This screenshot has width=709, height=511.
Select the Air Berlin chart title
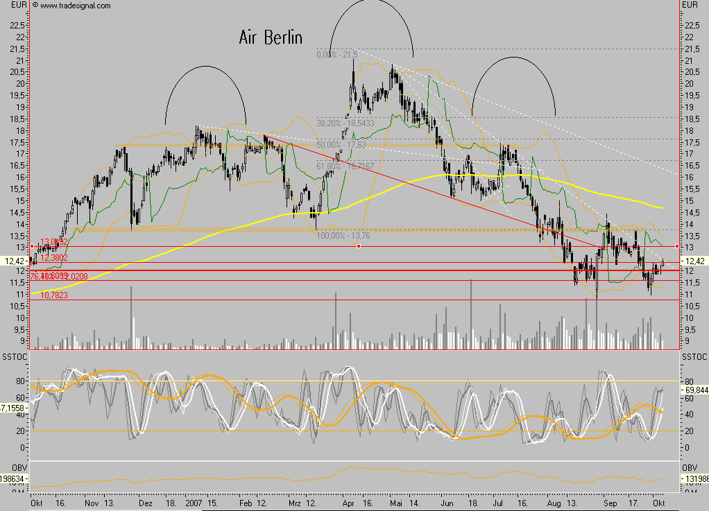pos(271,36)
